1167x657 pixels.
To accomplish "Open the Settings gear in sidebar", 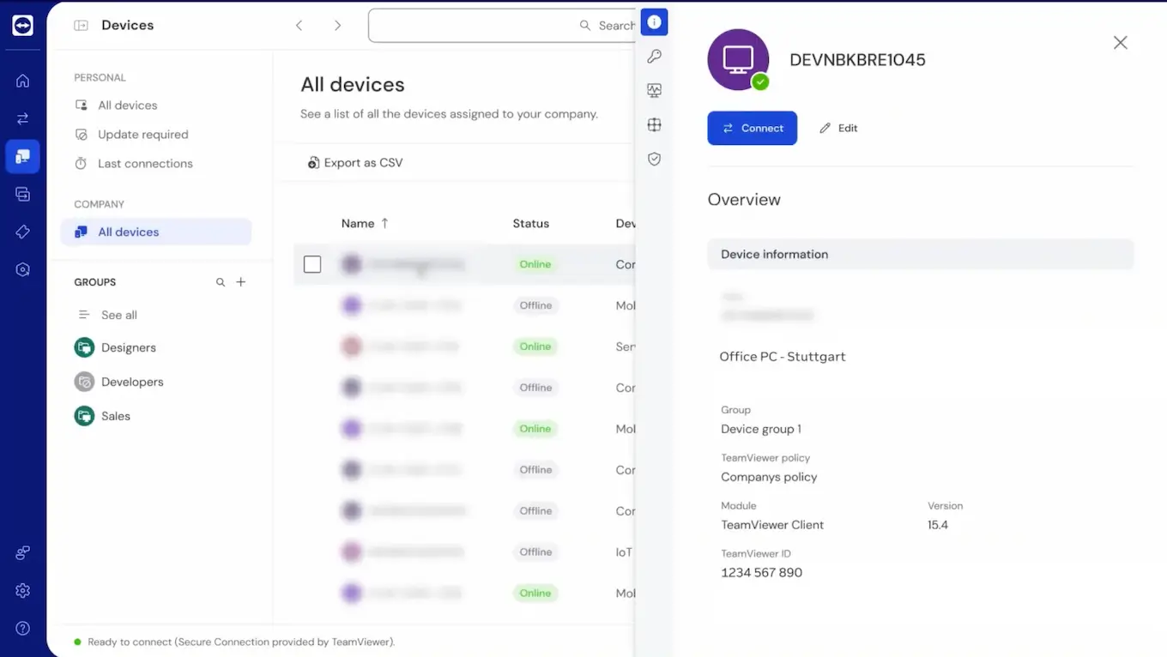I will (x=21, y=590).
